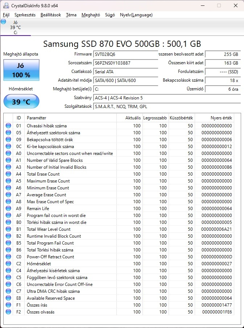Click the status orb for Áthelyezett szektorok száma
The width and height of the screenshot is (244, 328).
(8, 133)
